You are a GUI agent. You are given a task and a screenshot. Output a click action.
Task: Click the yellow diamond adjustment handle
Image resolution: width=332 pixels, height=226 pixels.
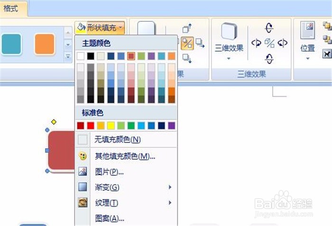click(x=54, y=122)
